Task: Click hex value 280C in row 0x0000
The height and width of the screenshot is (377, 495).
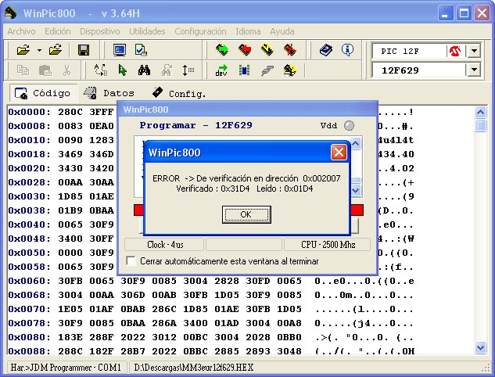Action: (x=70, y=112)
